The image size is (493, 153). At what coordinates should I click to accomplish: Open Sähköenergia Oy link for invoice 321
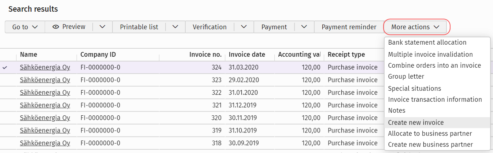(x=45, y=105)
